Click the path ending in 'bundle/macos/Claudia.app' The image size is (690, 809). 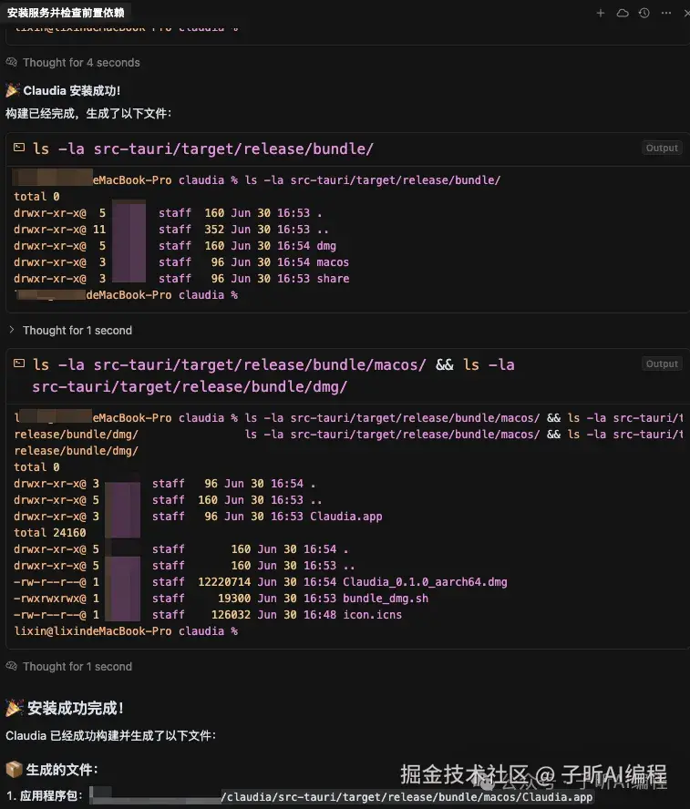click(341, 796)
